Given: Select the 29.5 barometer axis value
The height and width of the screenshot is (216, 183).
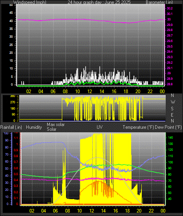Looking at the screenshot, I should pos(170,46).
